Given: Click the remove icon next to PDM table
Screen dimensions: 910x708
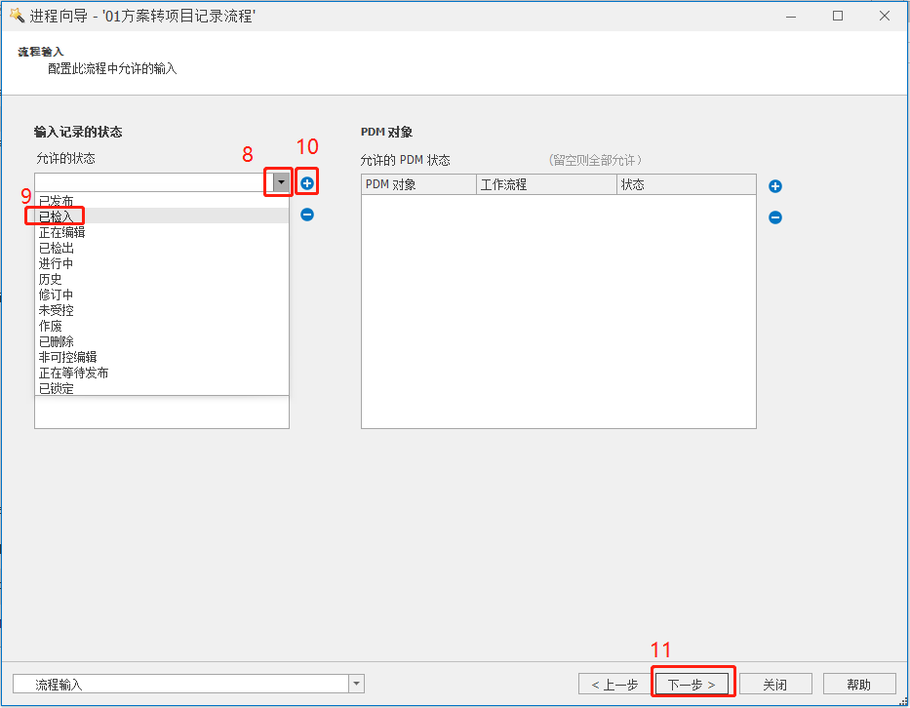Looking at the screenshot, I should (775, 217).
